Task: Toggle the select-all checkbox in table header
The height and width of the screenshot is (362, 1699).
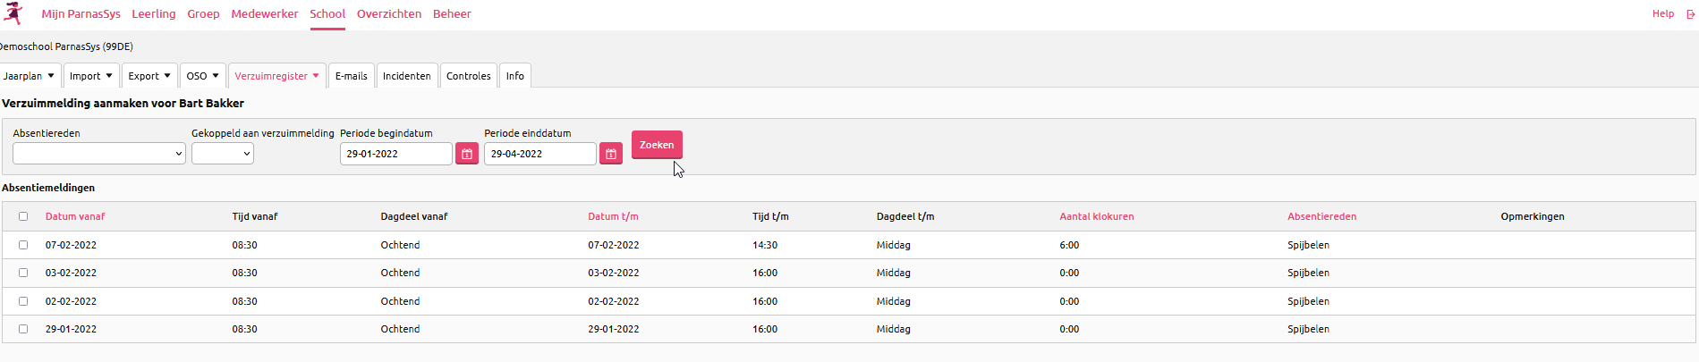Action: pos(23,216)
